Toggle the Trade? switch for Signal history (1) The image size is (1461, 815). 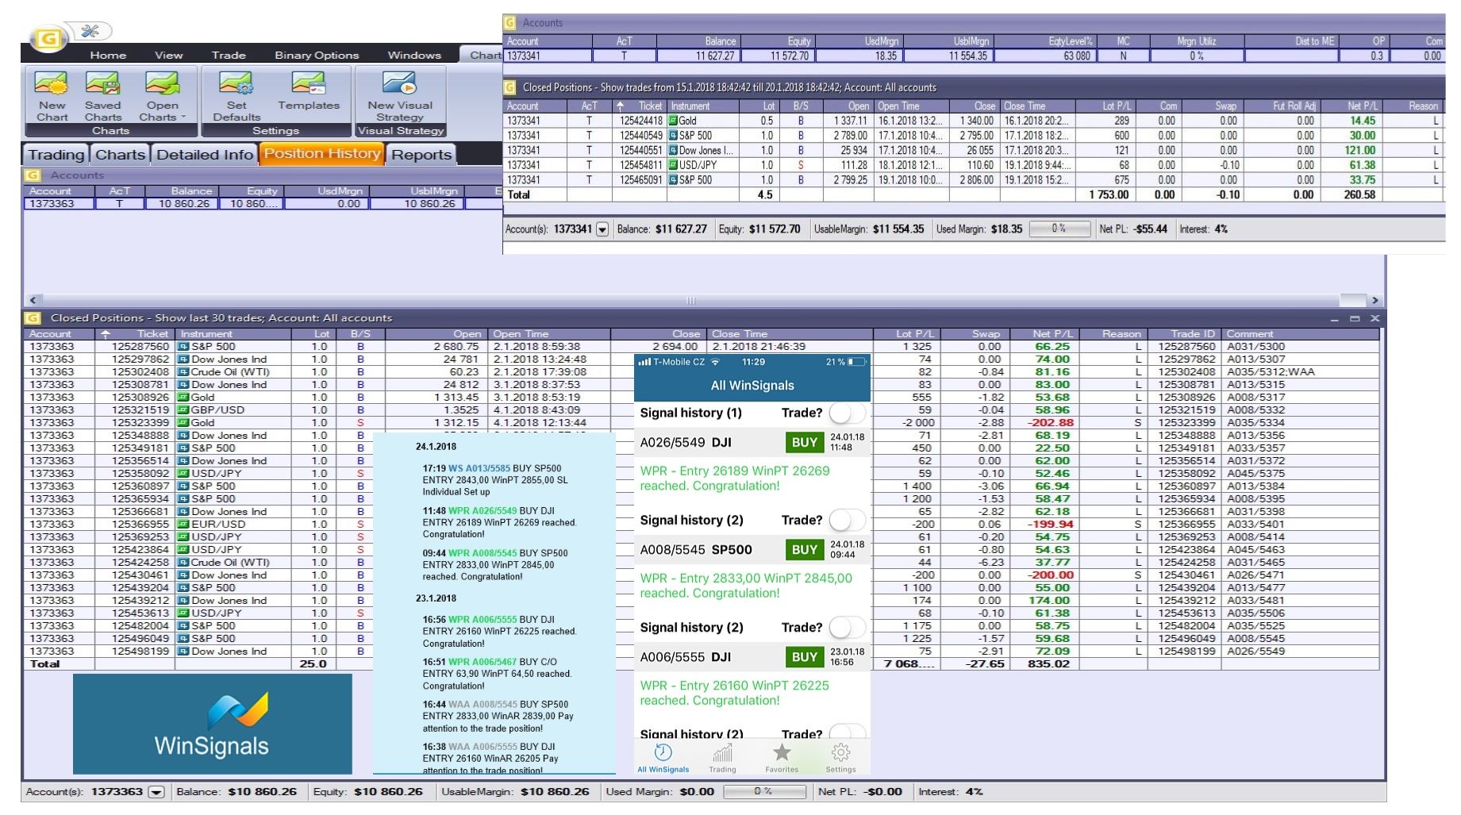pyautogui.click(x=847, y=413)
